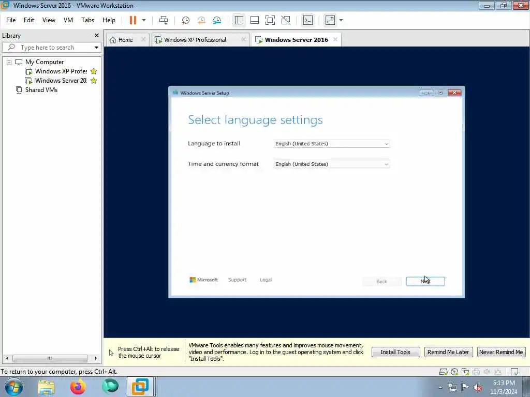
Task: Click the USB controller status icon
Action: click(498, 372)
